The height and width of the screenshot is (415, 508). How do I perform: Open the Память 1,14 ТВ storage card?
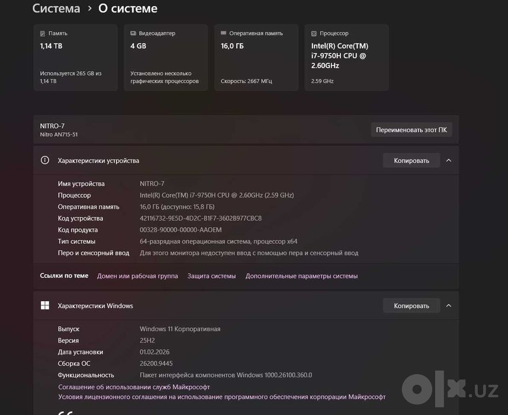pos(75,58)
